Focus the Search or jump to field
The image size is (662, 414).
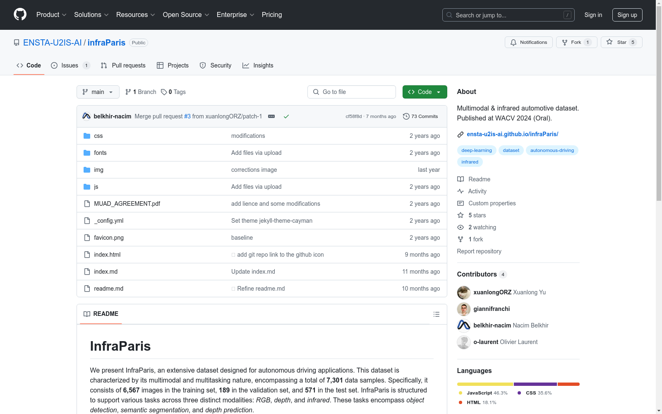click(508, 15)
